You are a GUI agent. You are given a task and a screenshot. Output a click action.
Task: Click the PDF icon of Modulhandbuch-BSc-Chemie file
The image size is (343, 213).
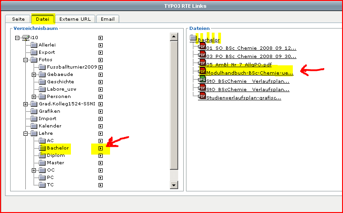click(x=202, y=72)
